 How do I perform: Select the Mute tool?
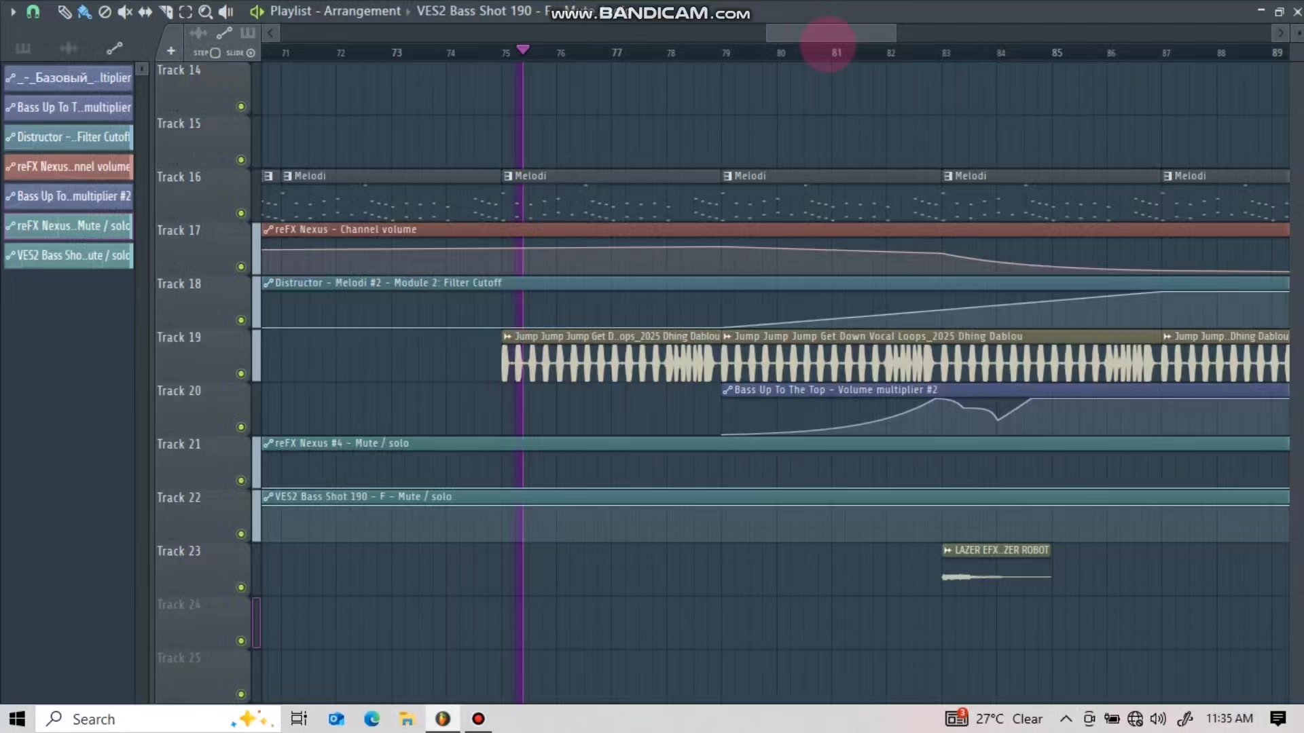pyautogui.click(x=125, y=12)
